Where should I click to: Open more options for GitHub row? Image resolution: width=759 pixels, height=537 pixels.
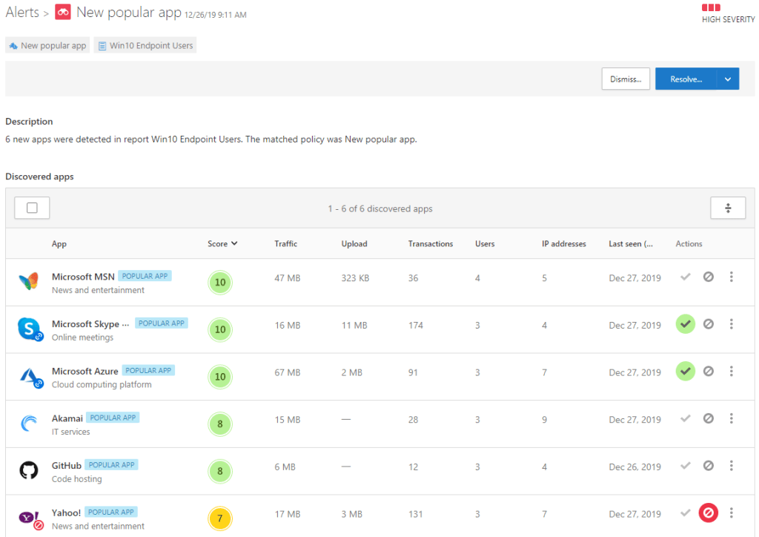(731, 466)
